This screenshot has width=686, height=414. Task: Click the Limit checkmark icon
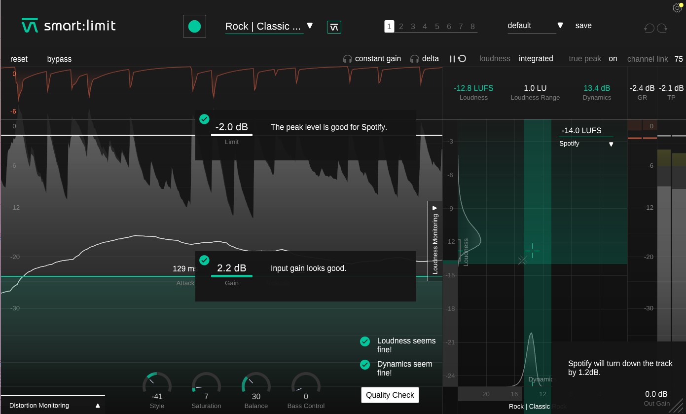pyautogui.click(x=204, y=119)
